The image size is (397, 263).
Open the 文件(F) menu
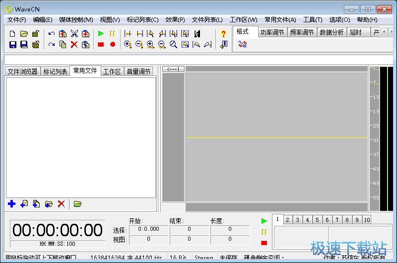[17, 20]
